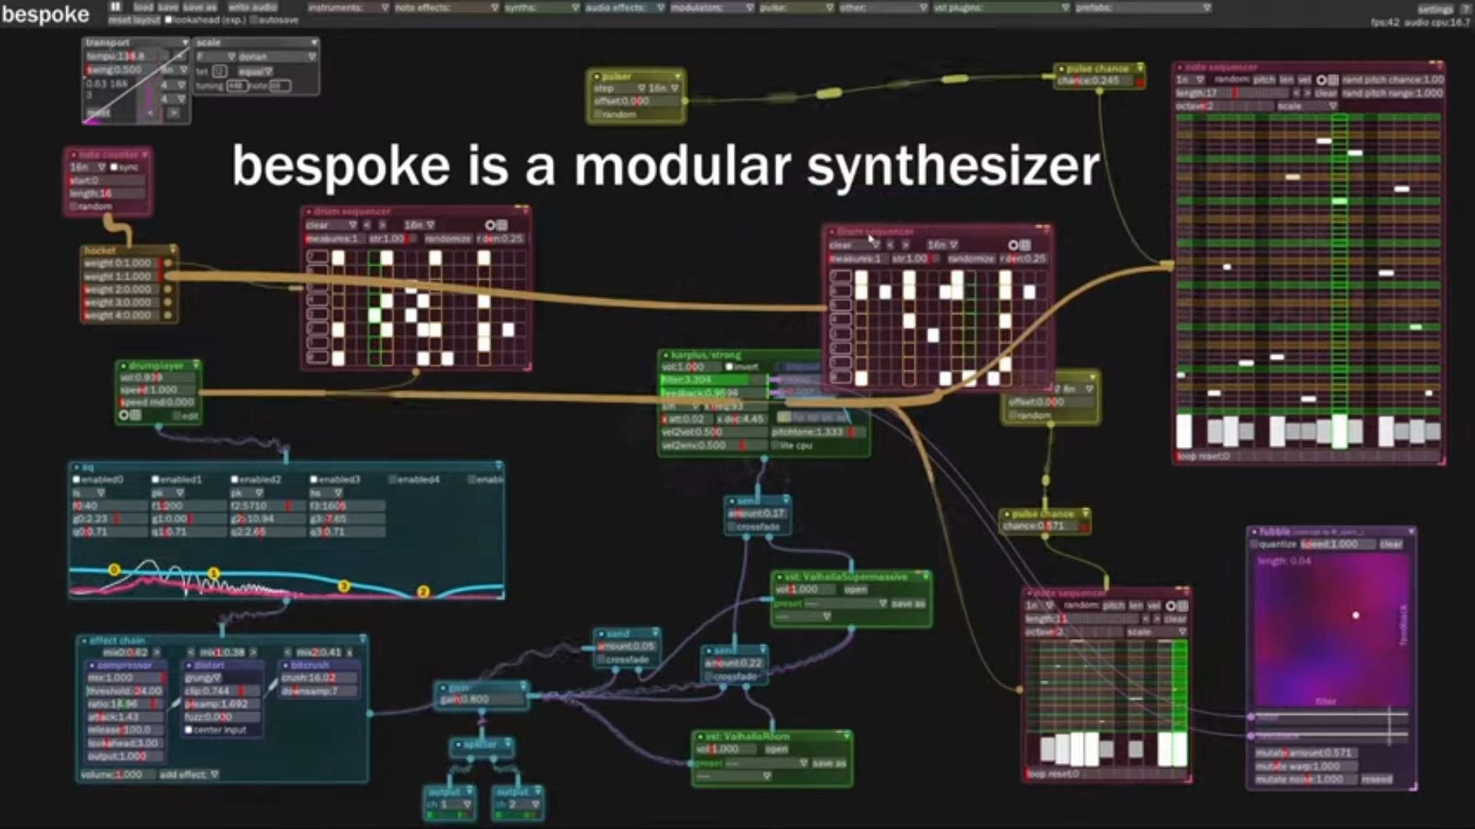
Task: Set the chance slider in the pulse chance module
Action: click(1095, 81)
